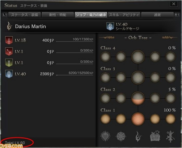
Task: Open the ジョブ・竜力の継承 tab
Action: pos(91,15)
